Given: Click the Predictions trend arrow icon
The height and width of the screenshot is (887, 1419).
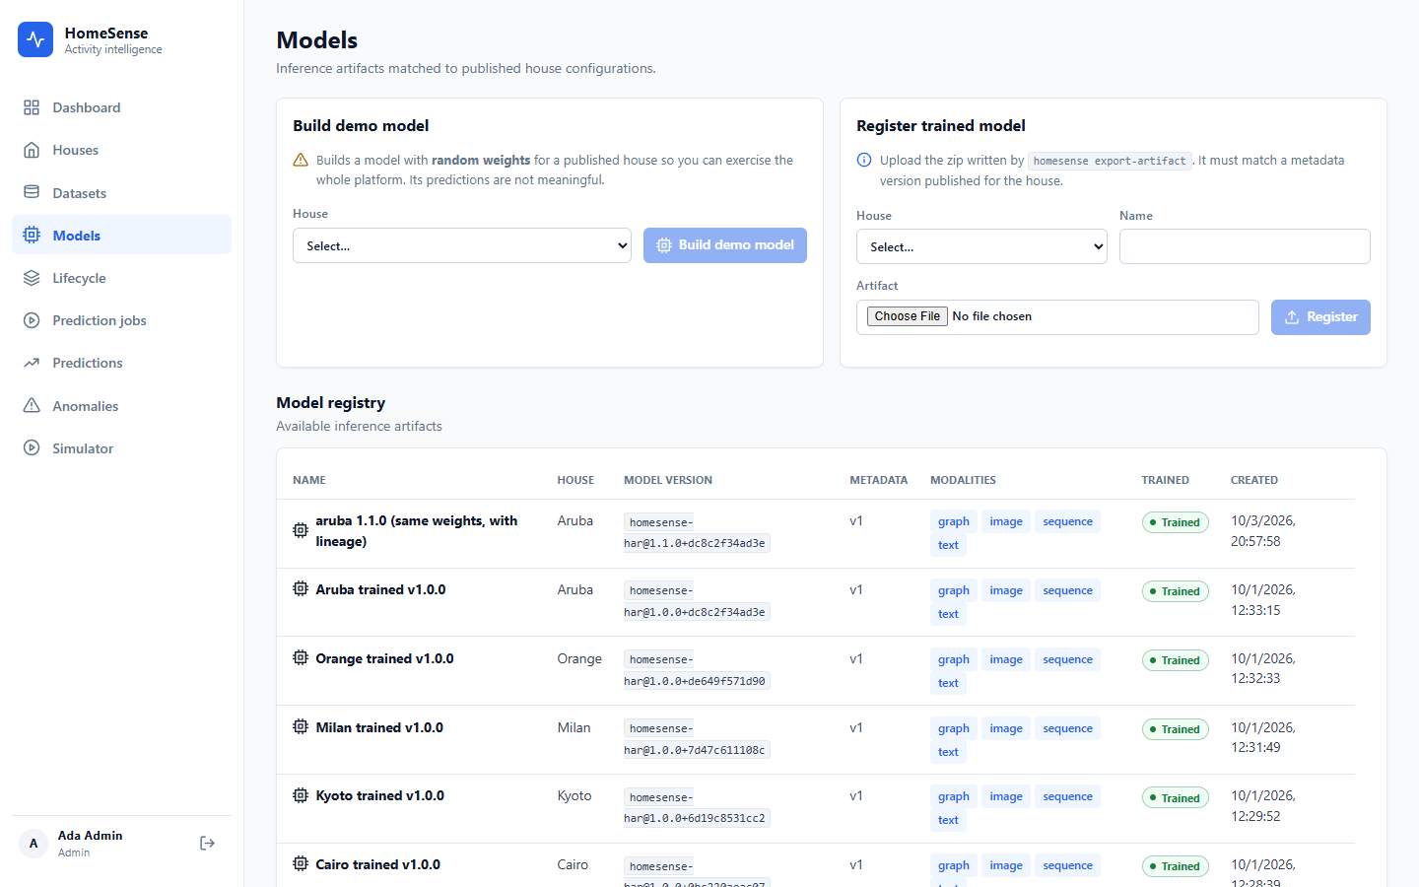Looking at the screenshot, I should 32,363.
